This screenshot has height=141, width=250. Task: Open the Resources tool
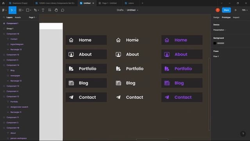click(50, 10)
